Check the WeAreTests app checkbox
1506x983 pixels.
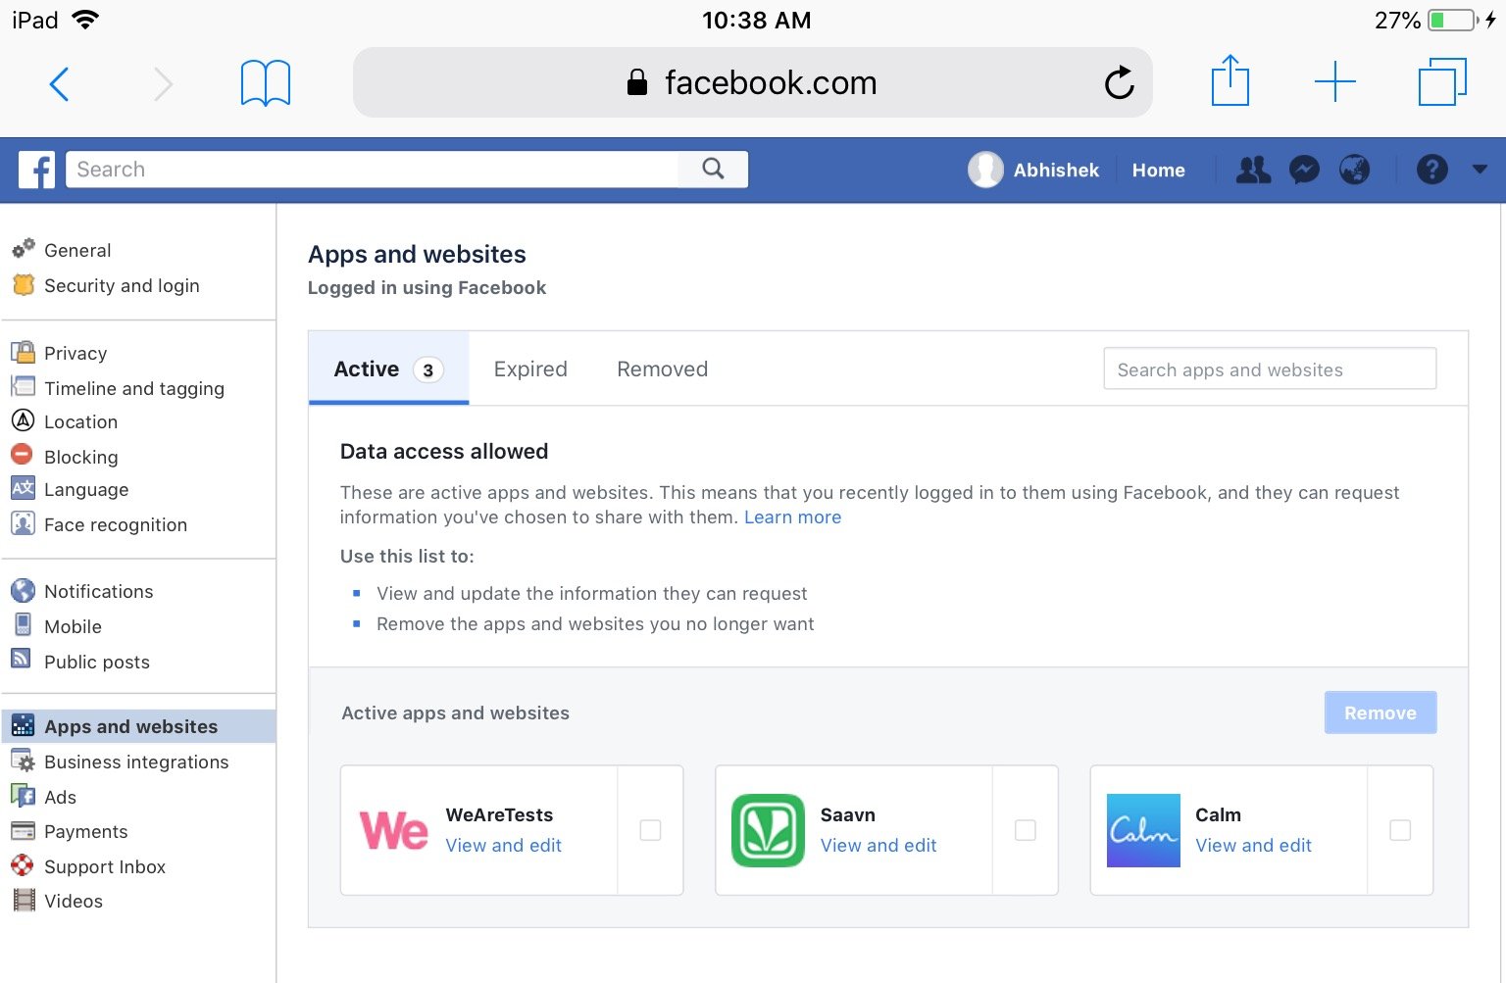(650, 829)
